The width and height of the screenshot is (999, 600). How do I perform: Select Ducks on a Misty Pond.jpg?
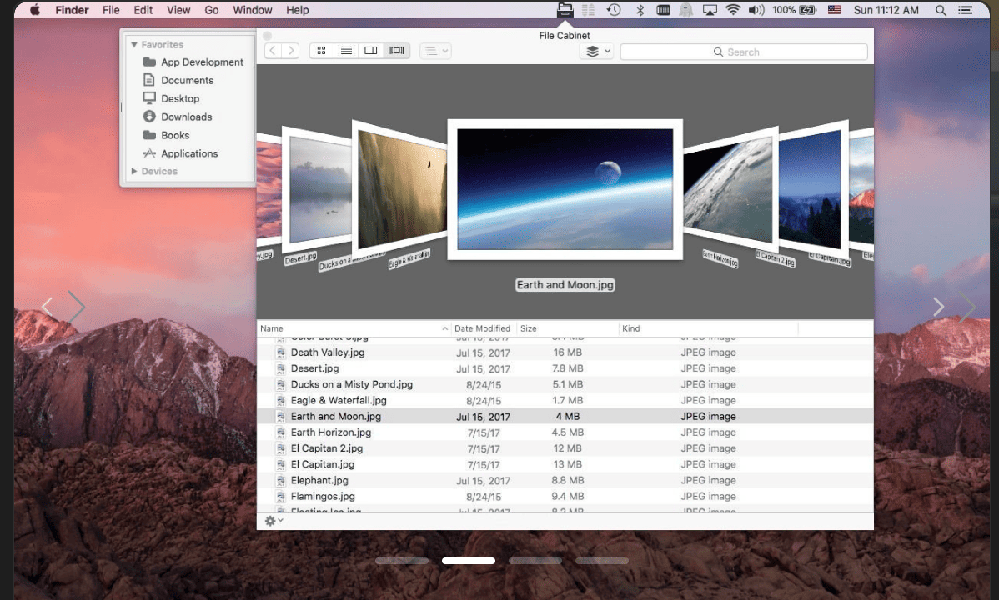pyautogui.click(x=565, y=384)
